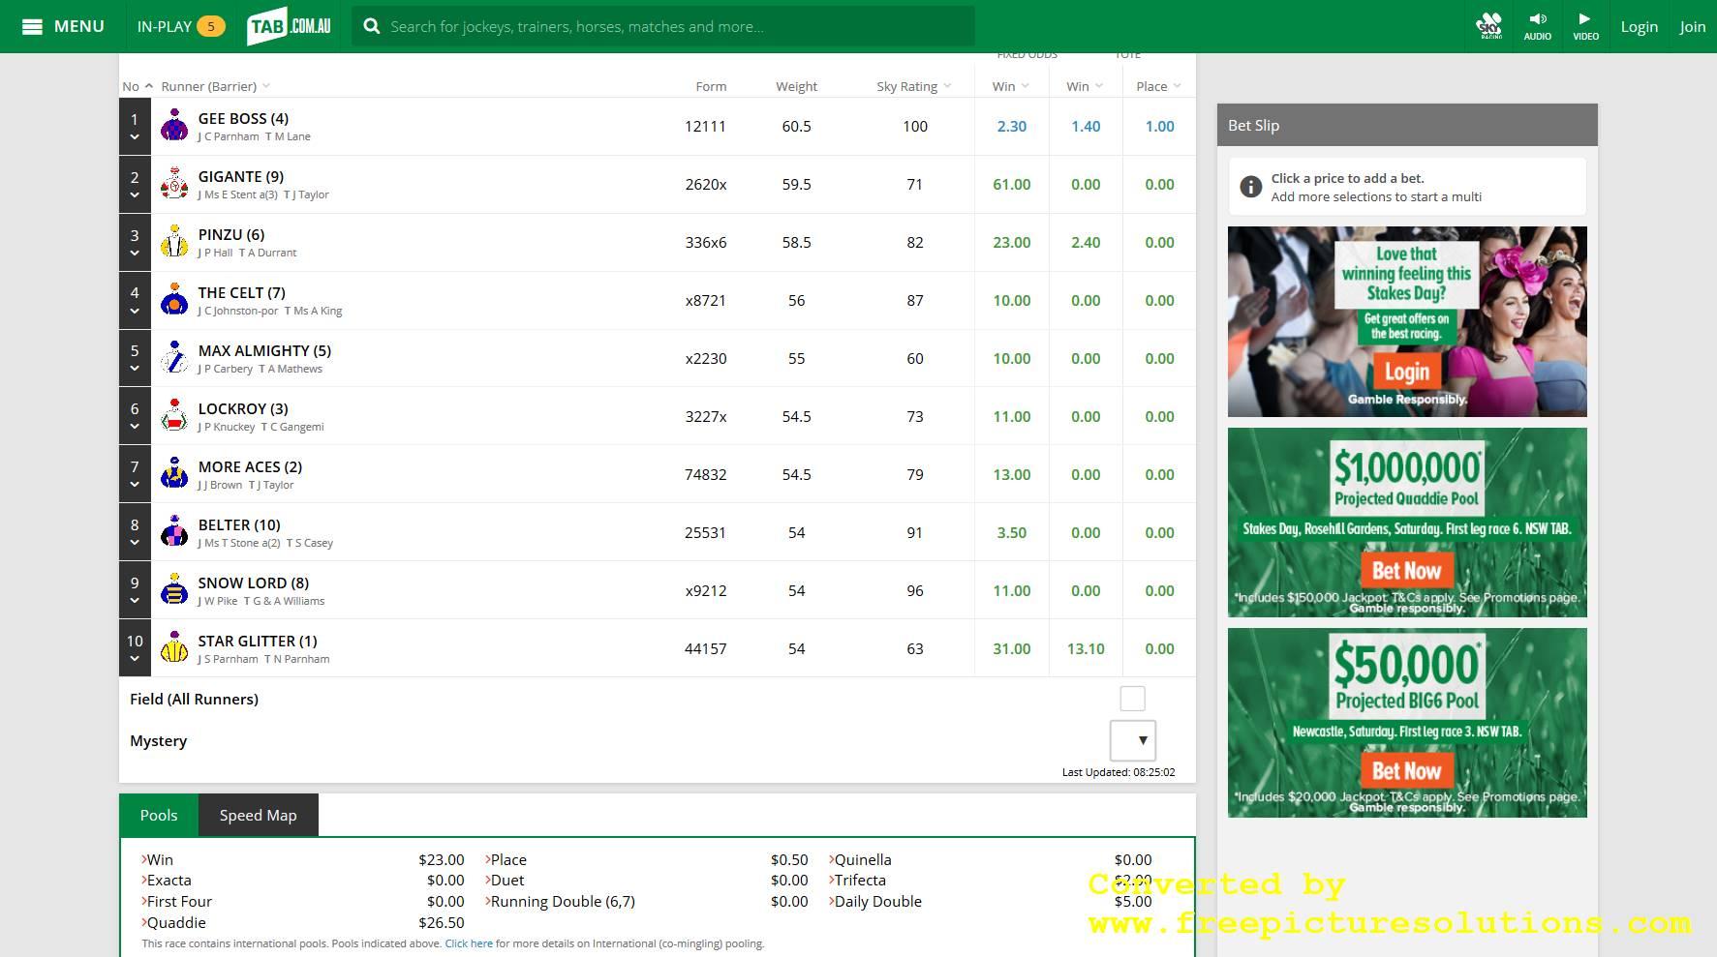Select Star Glitter tote win 13.10
This screenshot has height=957, width=1717.
tap(1086, 648)
